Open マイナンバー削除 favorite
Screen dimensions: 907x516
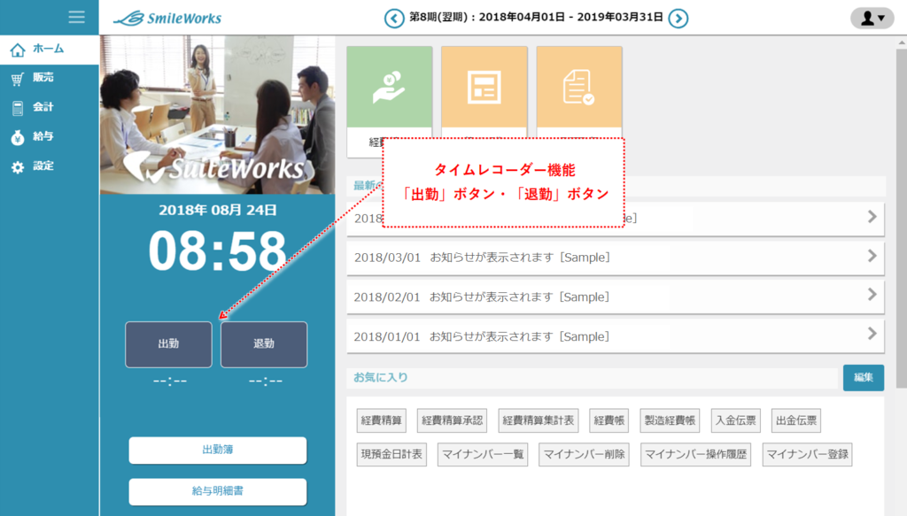[584, 455]
